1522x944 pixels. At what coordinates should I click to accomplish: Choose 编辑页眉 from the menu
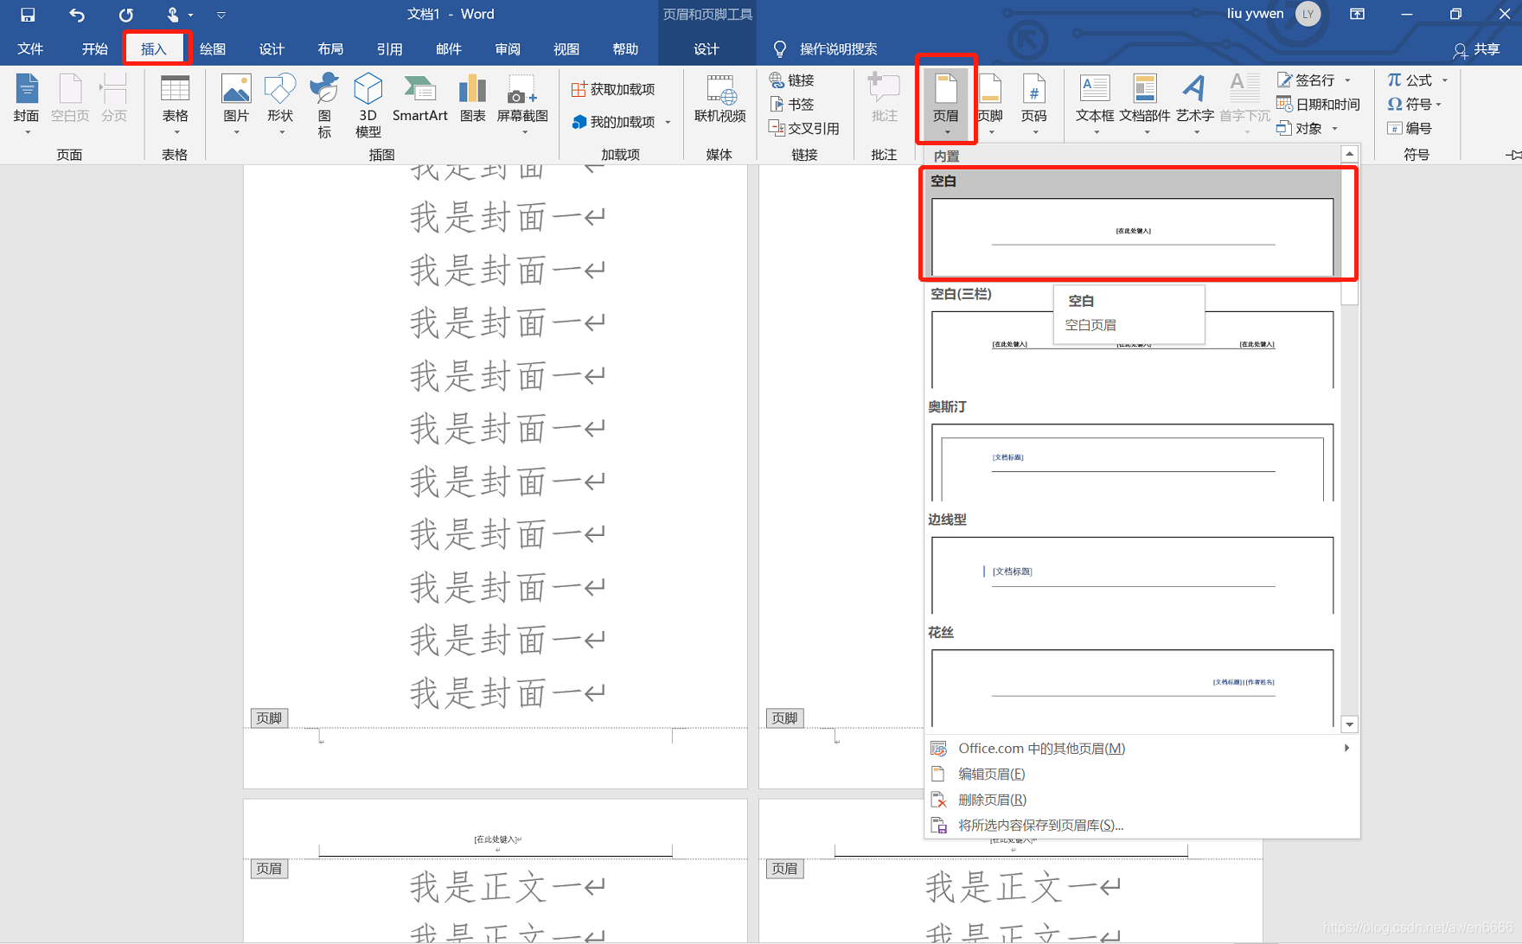1141,774
